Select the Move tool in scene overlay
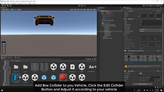Image resolution: width=164 pixels, height=92 pixels. (x=4, y=45)
